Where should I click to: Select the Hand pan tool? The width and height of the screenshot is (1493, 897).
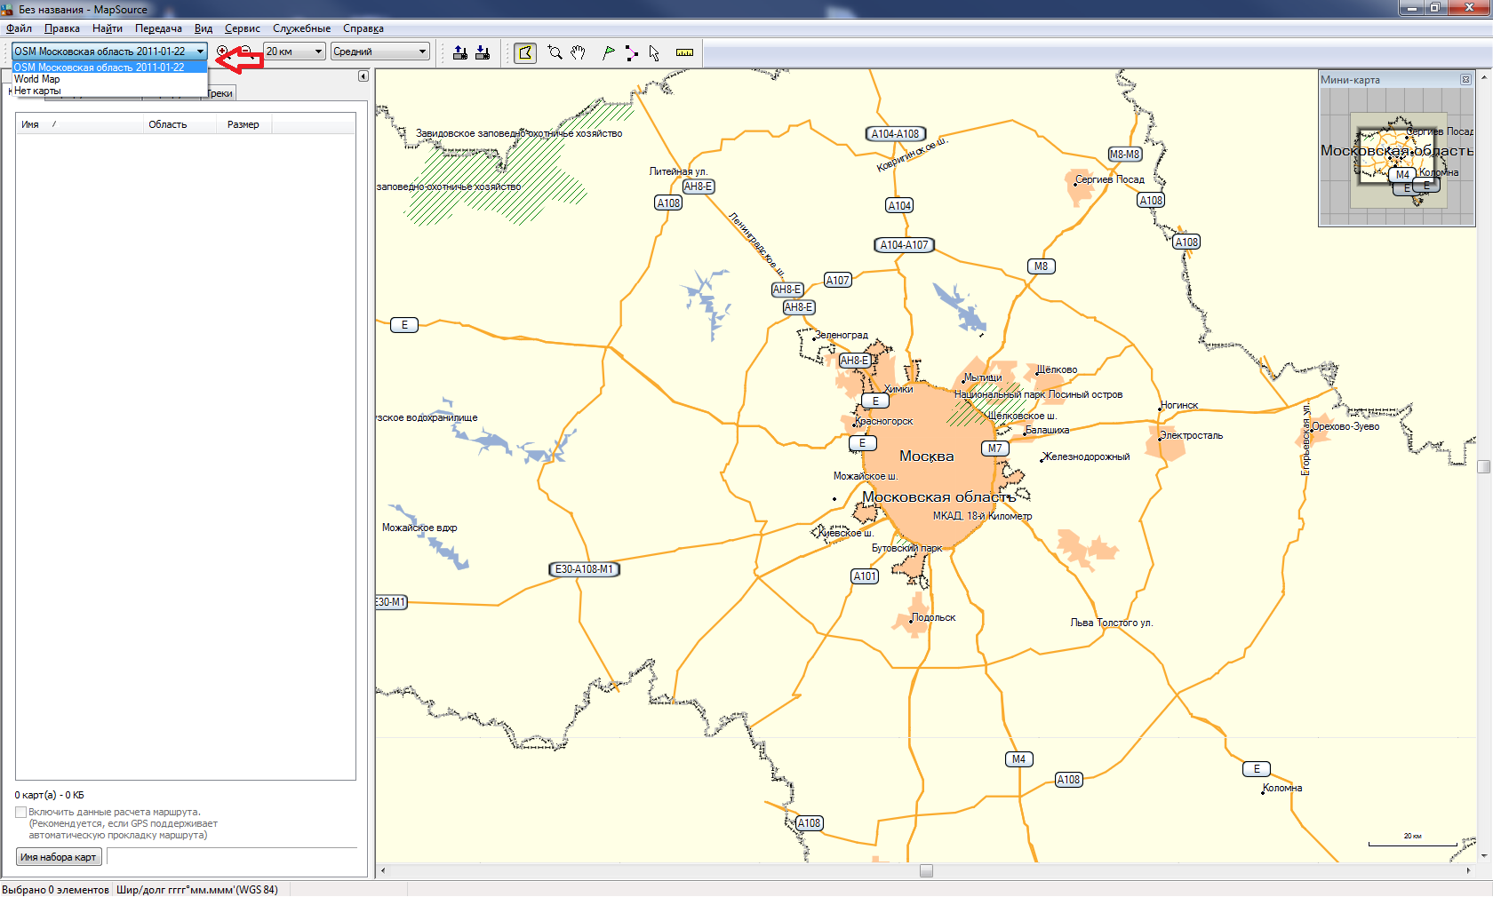[579, 52]
